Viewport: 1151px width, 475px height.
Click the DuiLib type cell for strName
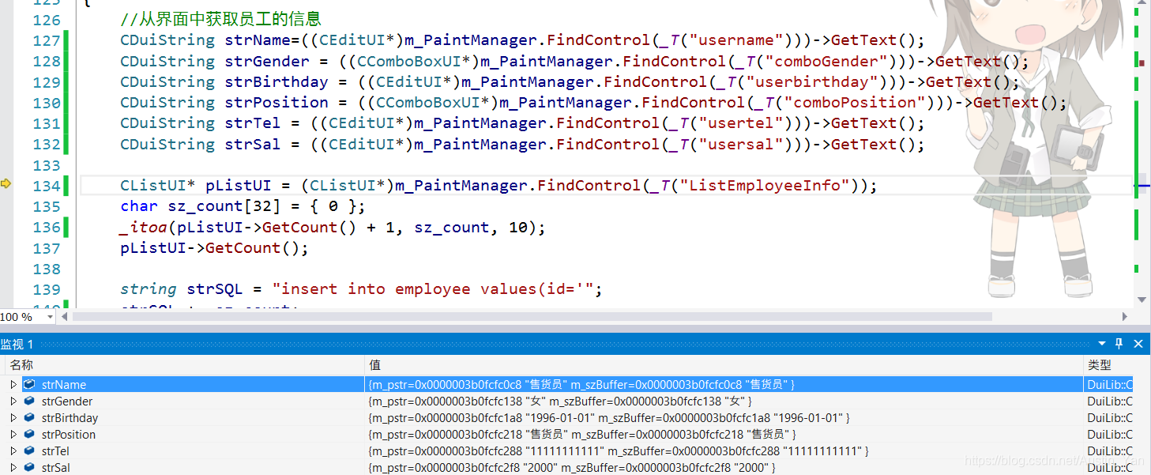[1108, 385]
